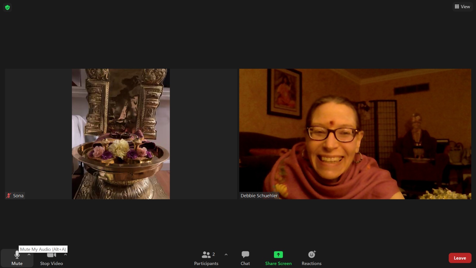Open the Participants panel icon

coord(206,255)
